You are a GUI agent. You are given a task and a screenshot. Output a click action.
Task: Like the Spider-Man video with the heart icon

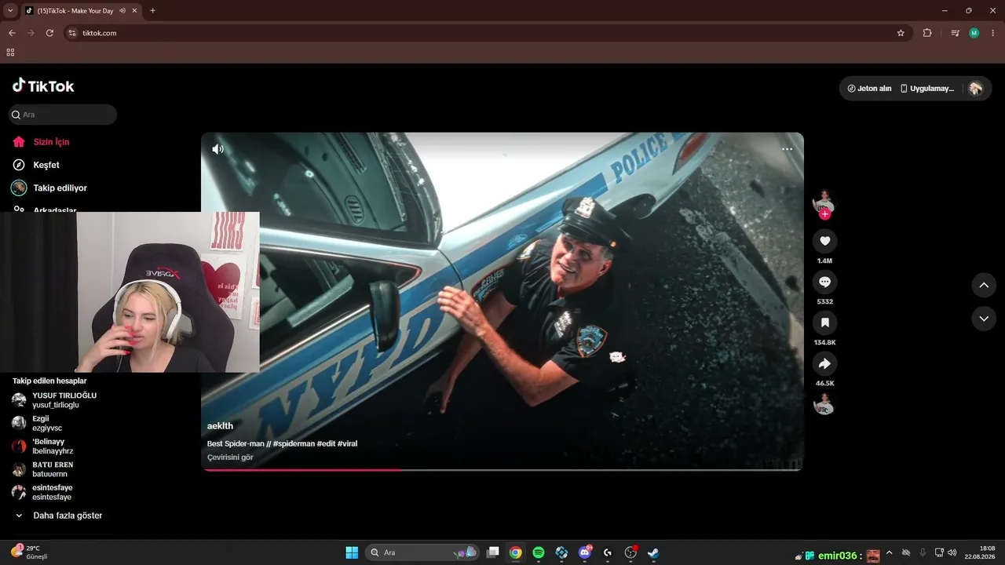824,241
